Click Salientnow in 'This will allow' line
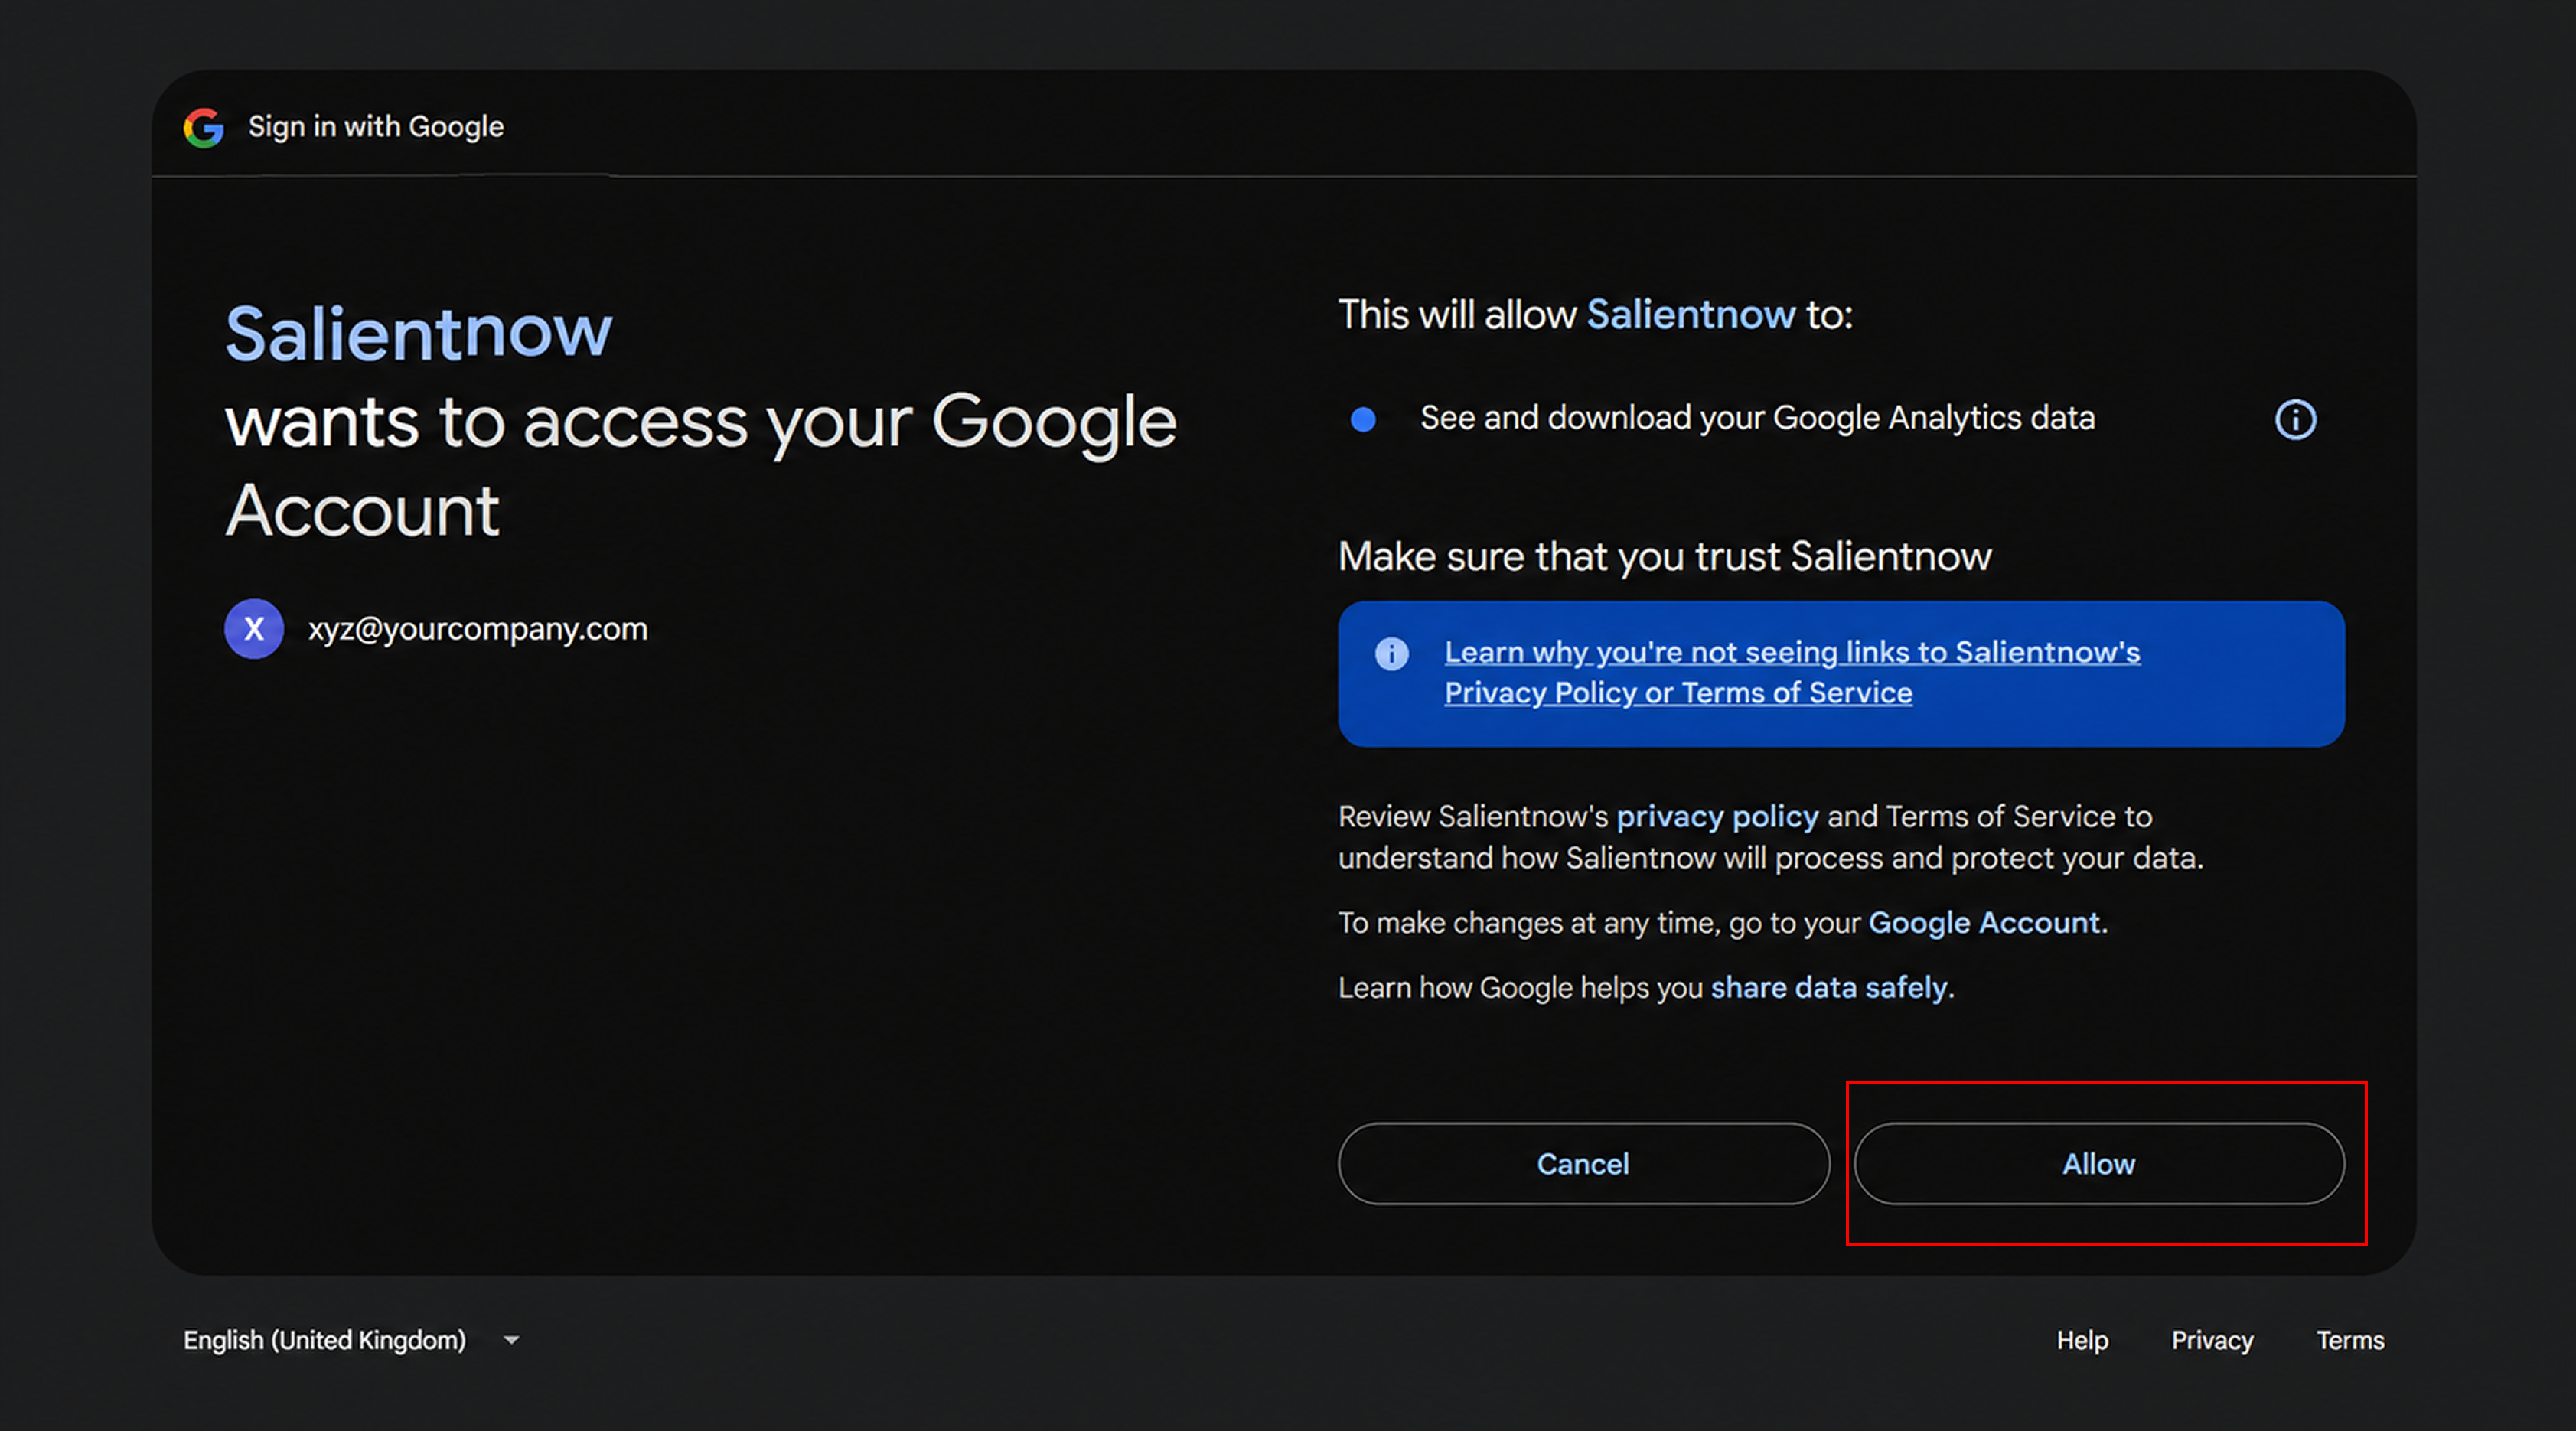 pyautogui.click(x=1690, y=315)
